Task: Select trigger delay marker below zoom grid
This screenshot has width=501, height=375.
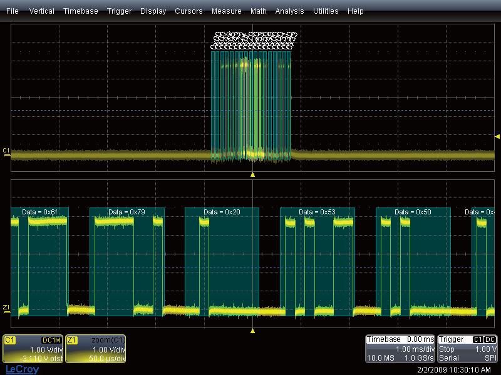Action: (x=252, y=330)
